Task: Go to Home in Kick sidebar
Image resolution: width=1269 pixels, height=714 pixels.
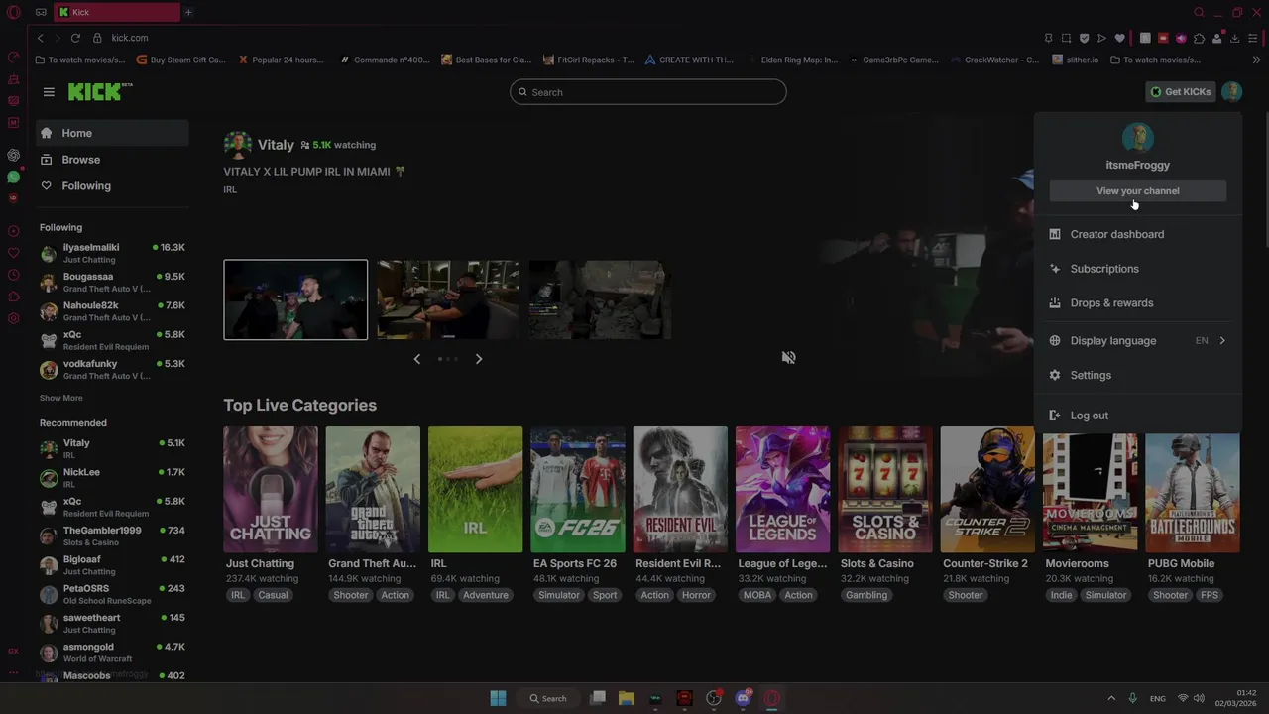Action: click(x=112, y=133)
